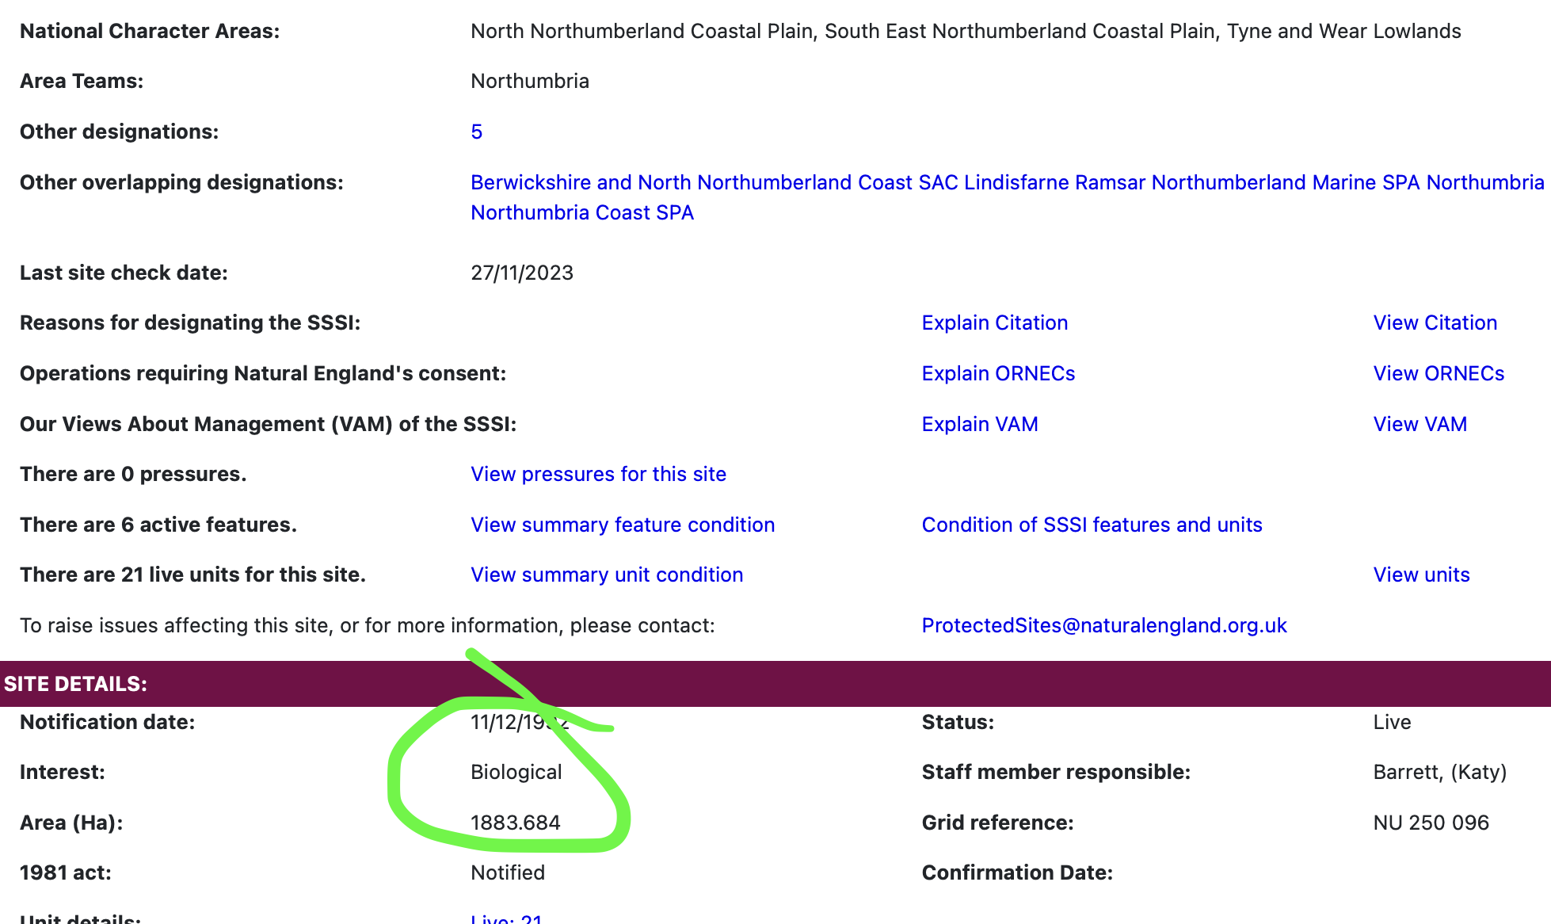1551x924 pixels.
Task: Click the Explain Citation link
Action: click(994, 323)
